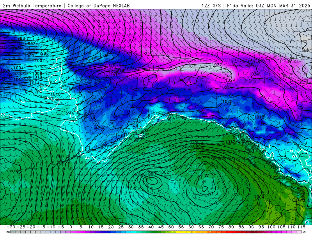
Task: Click the 50 color scale label
Action: pyautogui.click(x=171, y=227)
